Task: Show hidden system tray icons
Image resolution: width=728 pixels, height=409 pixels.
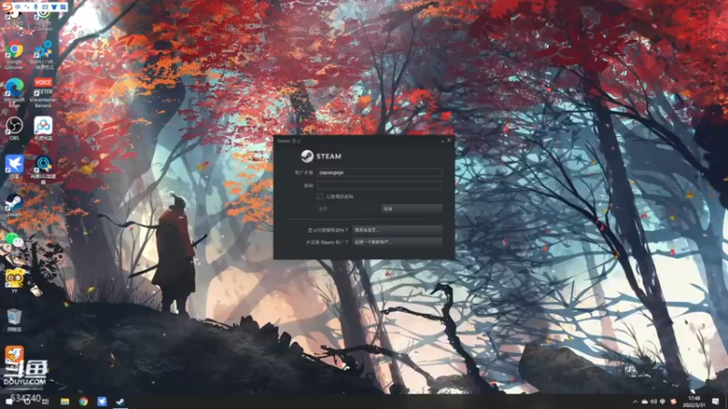Action: [x=635, y=402]
